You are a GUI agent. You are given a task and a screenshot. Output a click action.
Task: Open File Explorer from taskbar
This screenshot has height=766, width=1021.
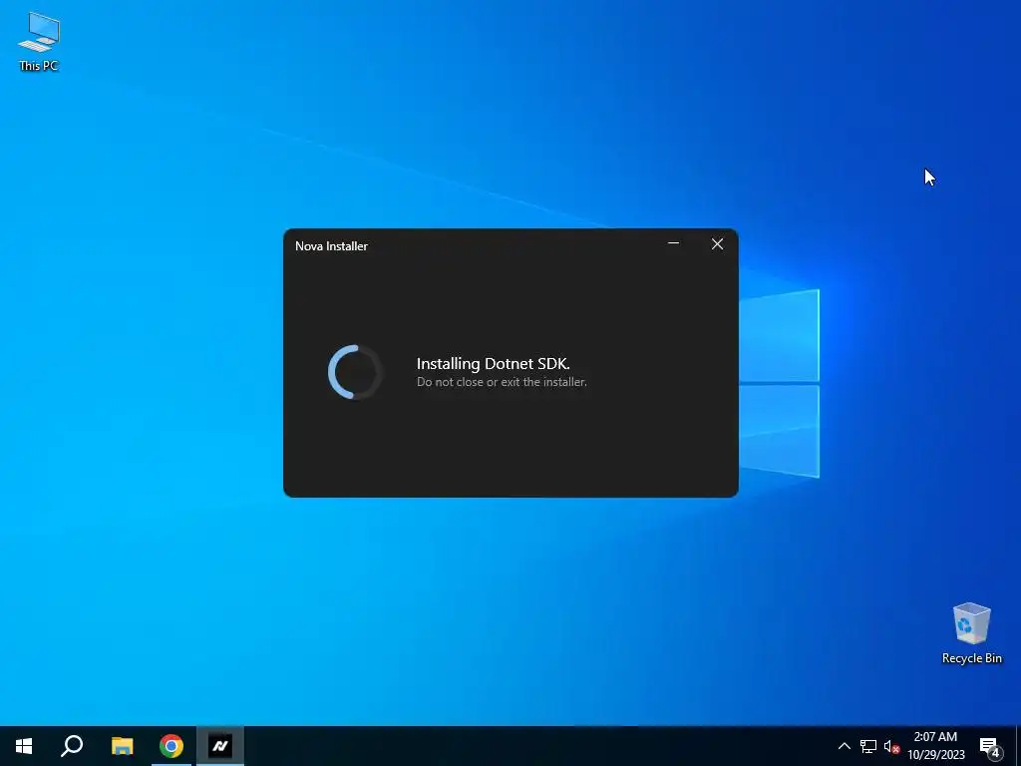[123, 746]
